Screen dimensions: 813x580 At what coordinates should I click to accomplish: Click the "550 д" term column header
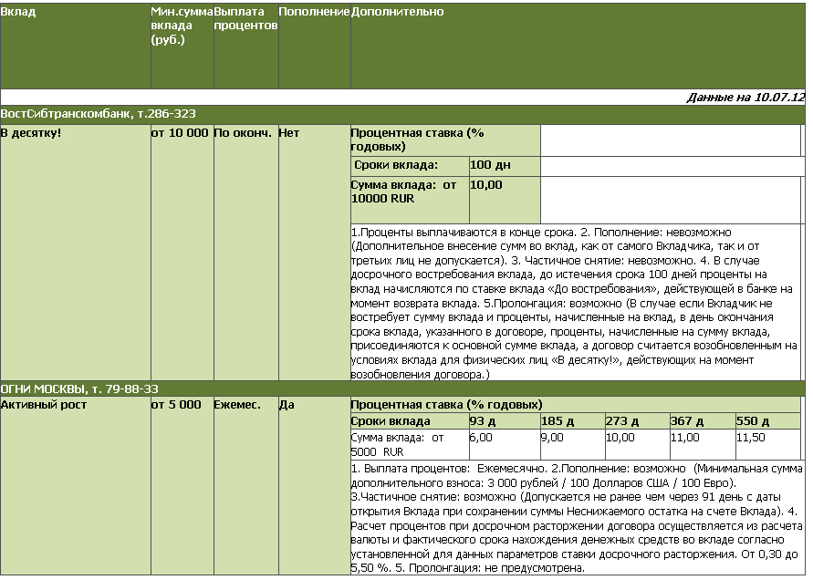(754, 421)
